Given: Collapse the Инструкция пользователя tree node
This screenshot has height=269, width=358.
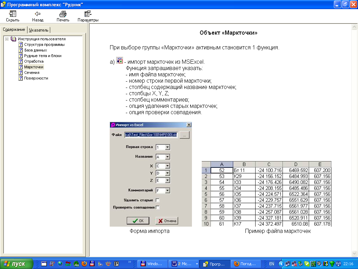Looking at the screenshot, I should click(x=7, y=39).
